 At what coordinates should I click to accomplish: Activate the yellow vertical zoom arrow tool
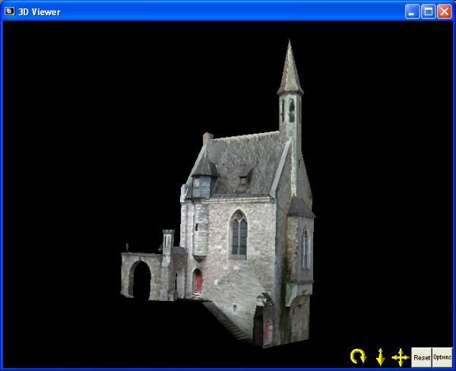(x=381, y=357)
